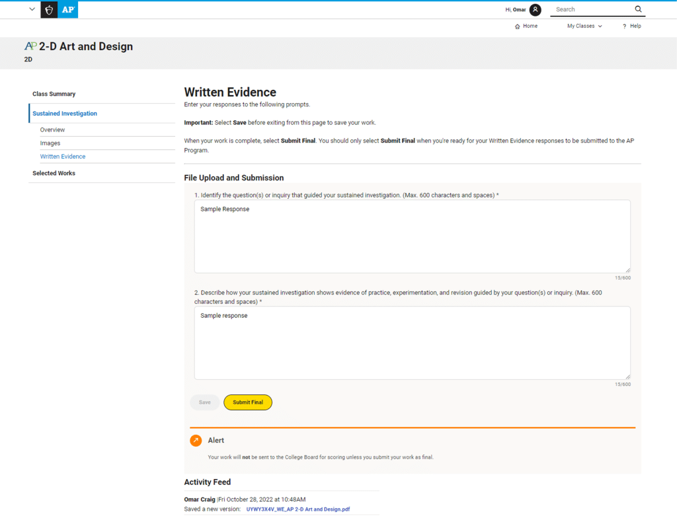The width and height of the screenshot is (677, 516).
Task: Click the Search input field
Action: pyautogui.click(x=592, y=9)
